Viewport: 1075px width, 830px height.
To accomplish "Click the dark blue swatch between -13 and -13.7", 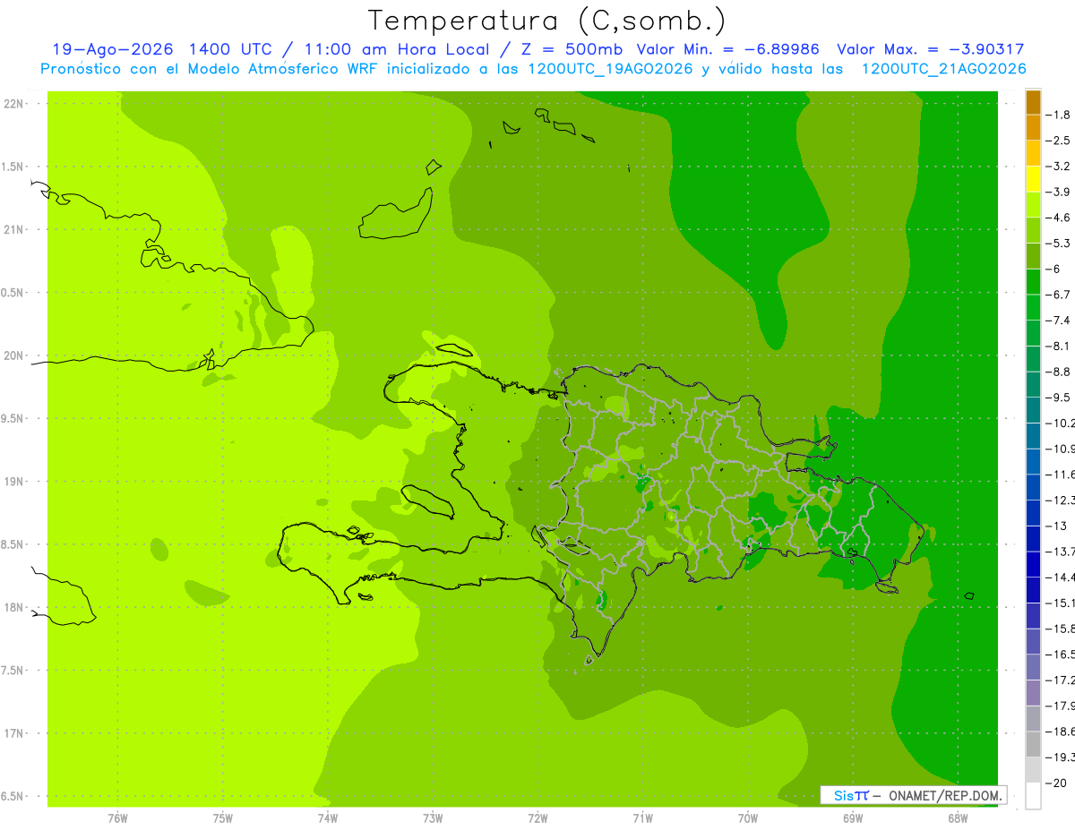I will [x=1033, y=538].
